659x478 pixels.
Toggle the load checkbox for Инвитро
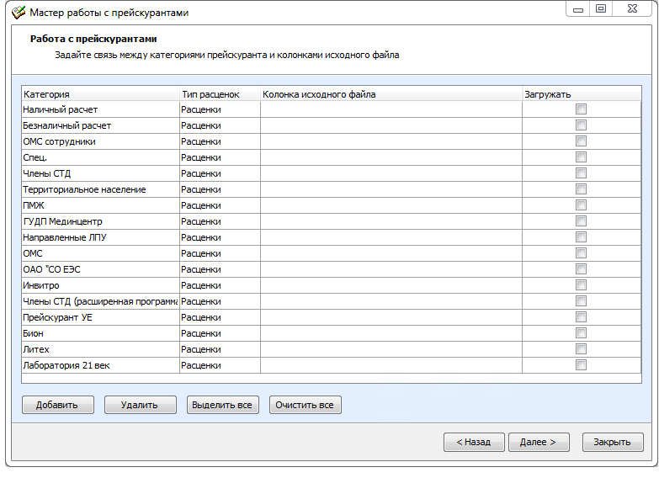click(x=581, y=285)
